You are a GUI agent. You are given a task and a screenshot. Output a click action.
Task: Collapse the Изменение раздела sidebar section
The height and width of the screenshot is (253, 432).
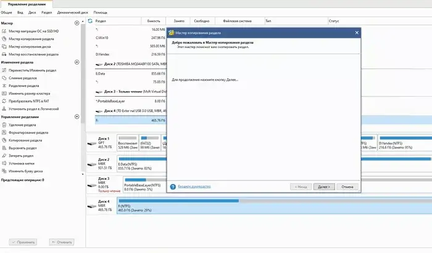tap(77, 62)
